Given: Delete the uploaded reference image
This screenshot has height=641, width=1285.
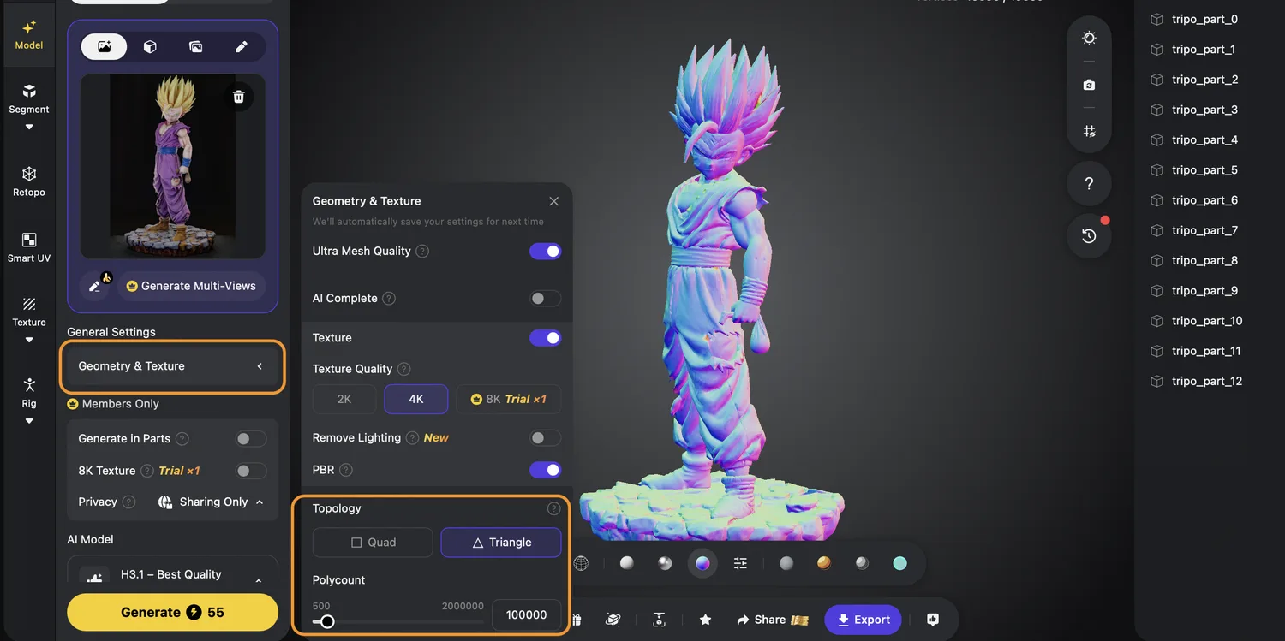Looking at the screenshot, I should [239, 97].
